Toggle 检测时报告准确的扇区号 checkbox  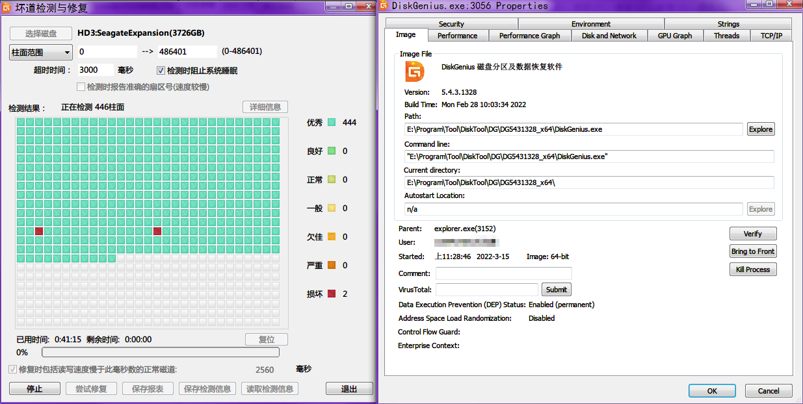click(x=81, y=86)
